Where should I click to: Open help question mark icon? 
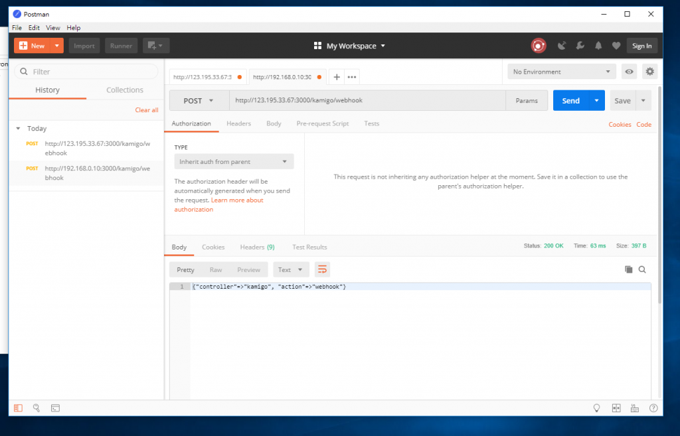653,408
